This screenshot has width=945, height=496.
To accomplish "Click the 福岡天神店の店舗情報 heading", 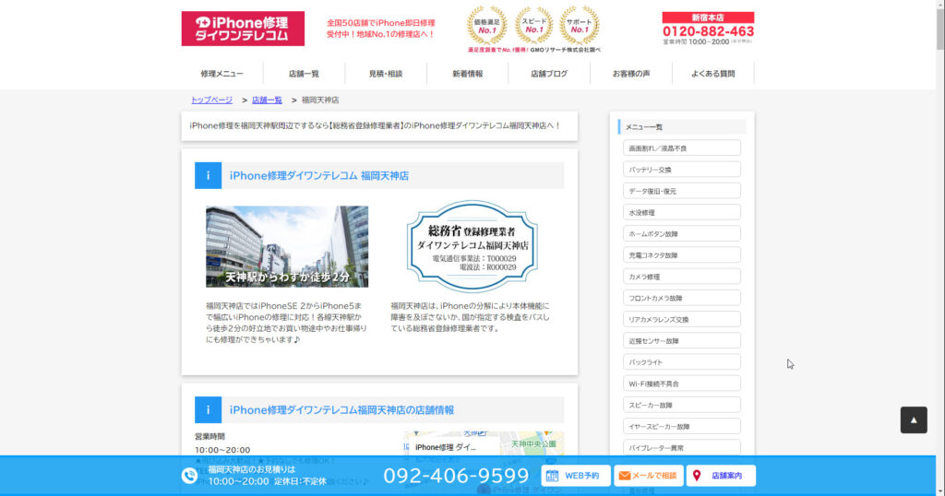I will [341, 410].
